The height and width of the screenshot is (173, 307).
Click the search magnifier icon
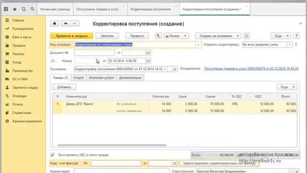(32, 9)
